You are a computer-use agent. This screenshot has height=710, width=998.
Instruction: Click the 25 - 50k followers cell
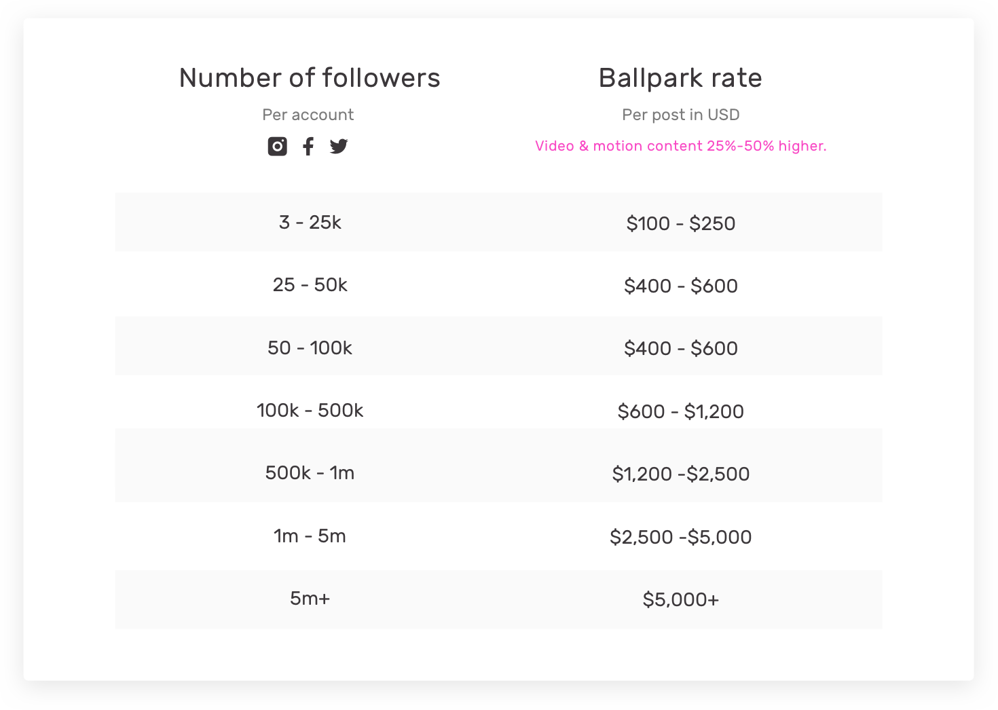coord(310,285)
